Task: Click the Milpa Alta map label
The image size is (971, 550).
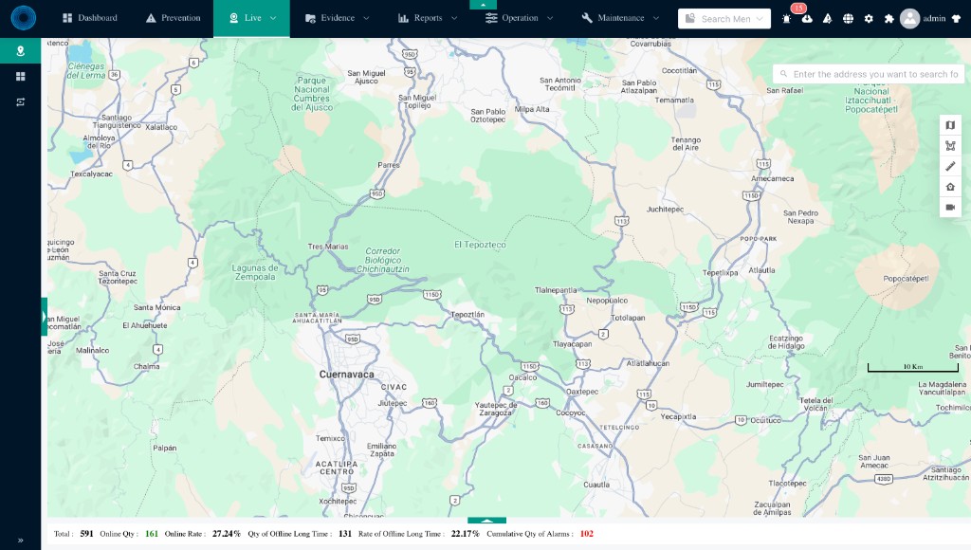Action: (x=532, y=109)
